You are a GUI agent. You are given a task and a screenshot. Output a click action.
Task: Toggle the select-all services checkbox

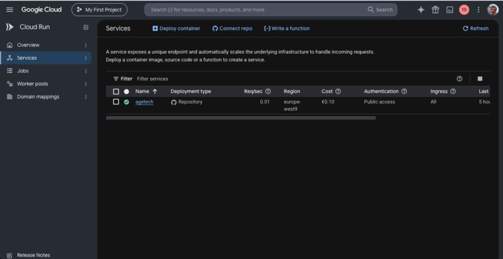click(x=116, y=92)
